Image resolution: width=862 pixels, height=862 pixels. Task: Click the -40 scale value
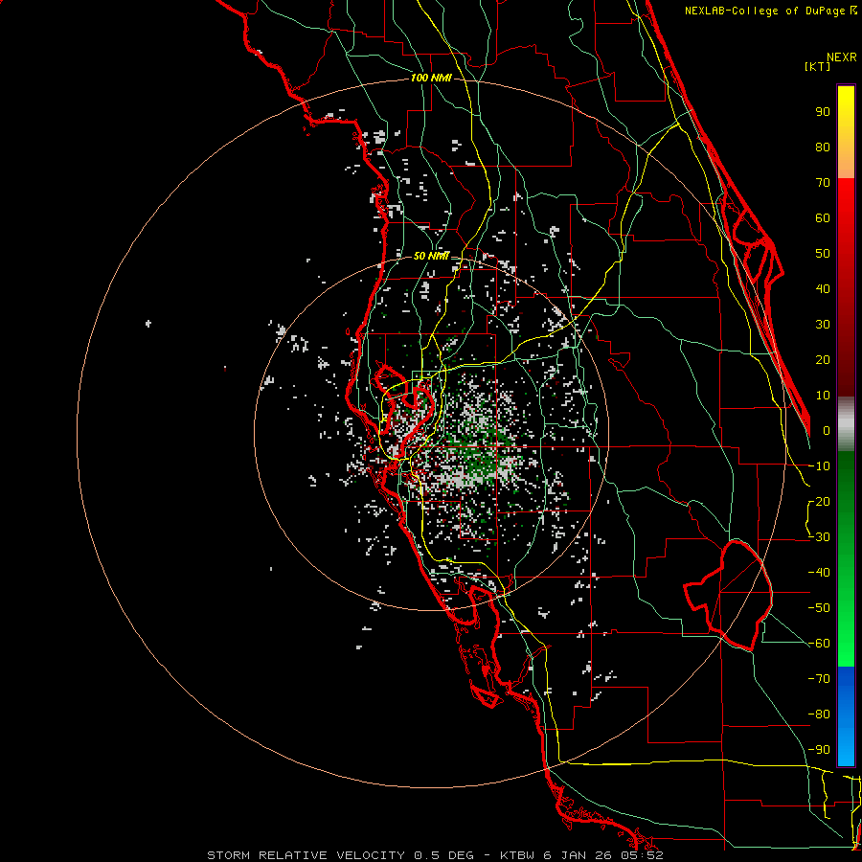point(819,573)
